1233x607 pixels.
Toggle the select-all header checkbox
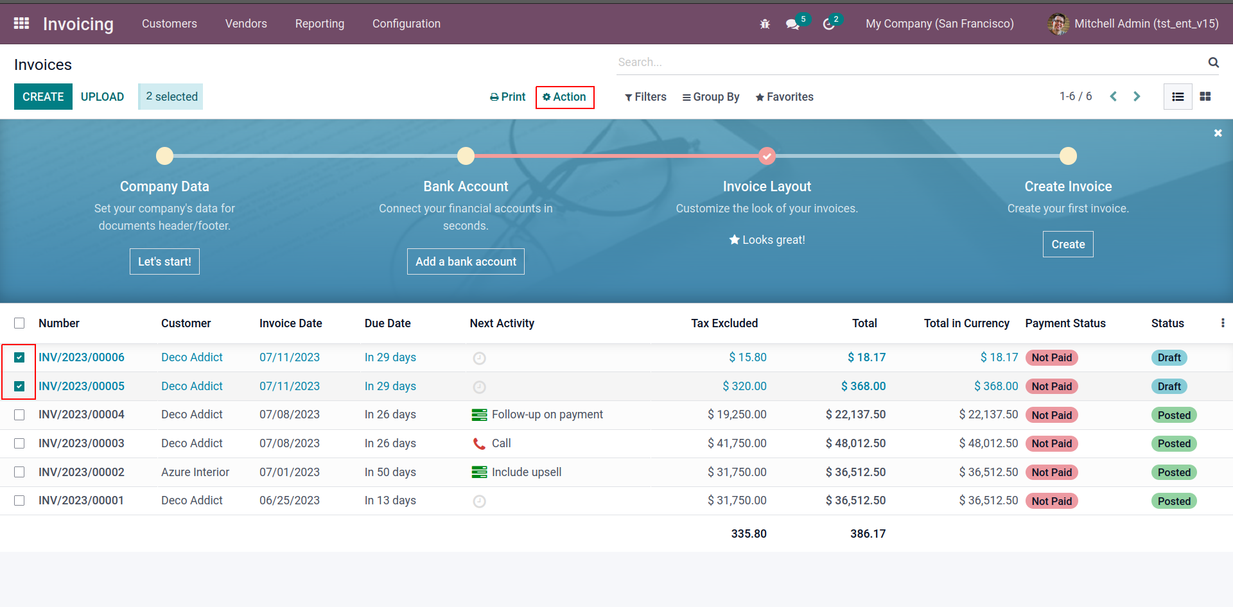coord(19,323)
